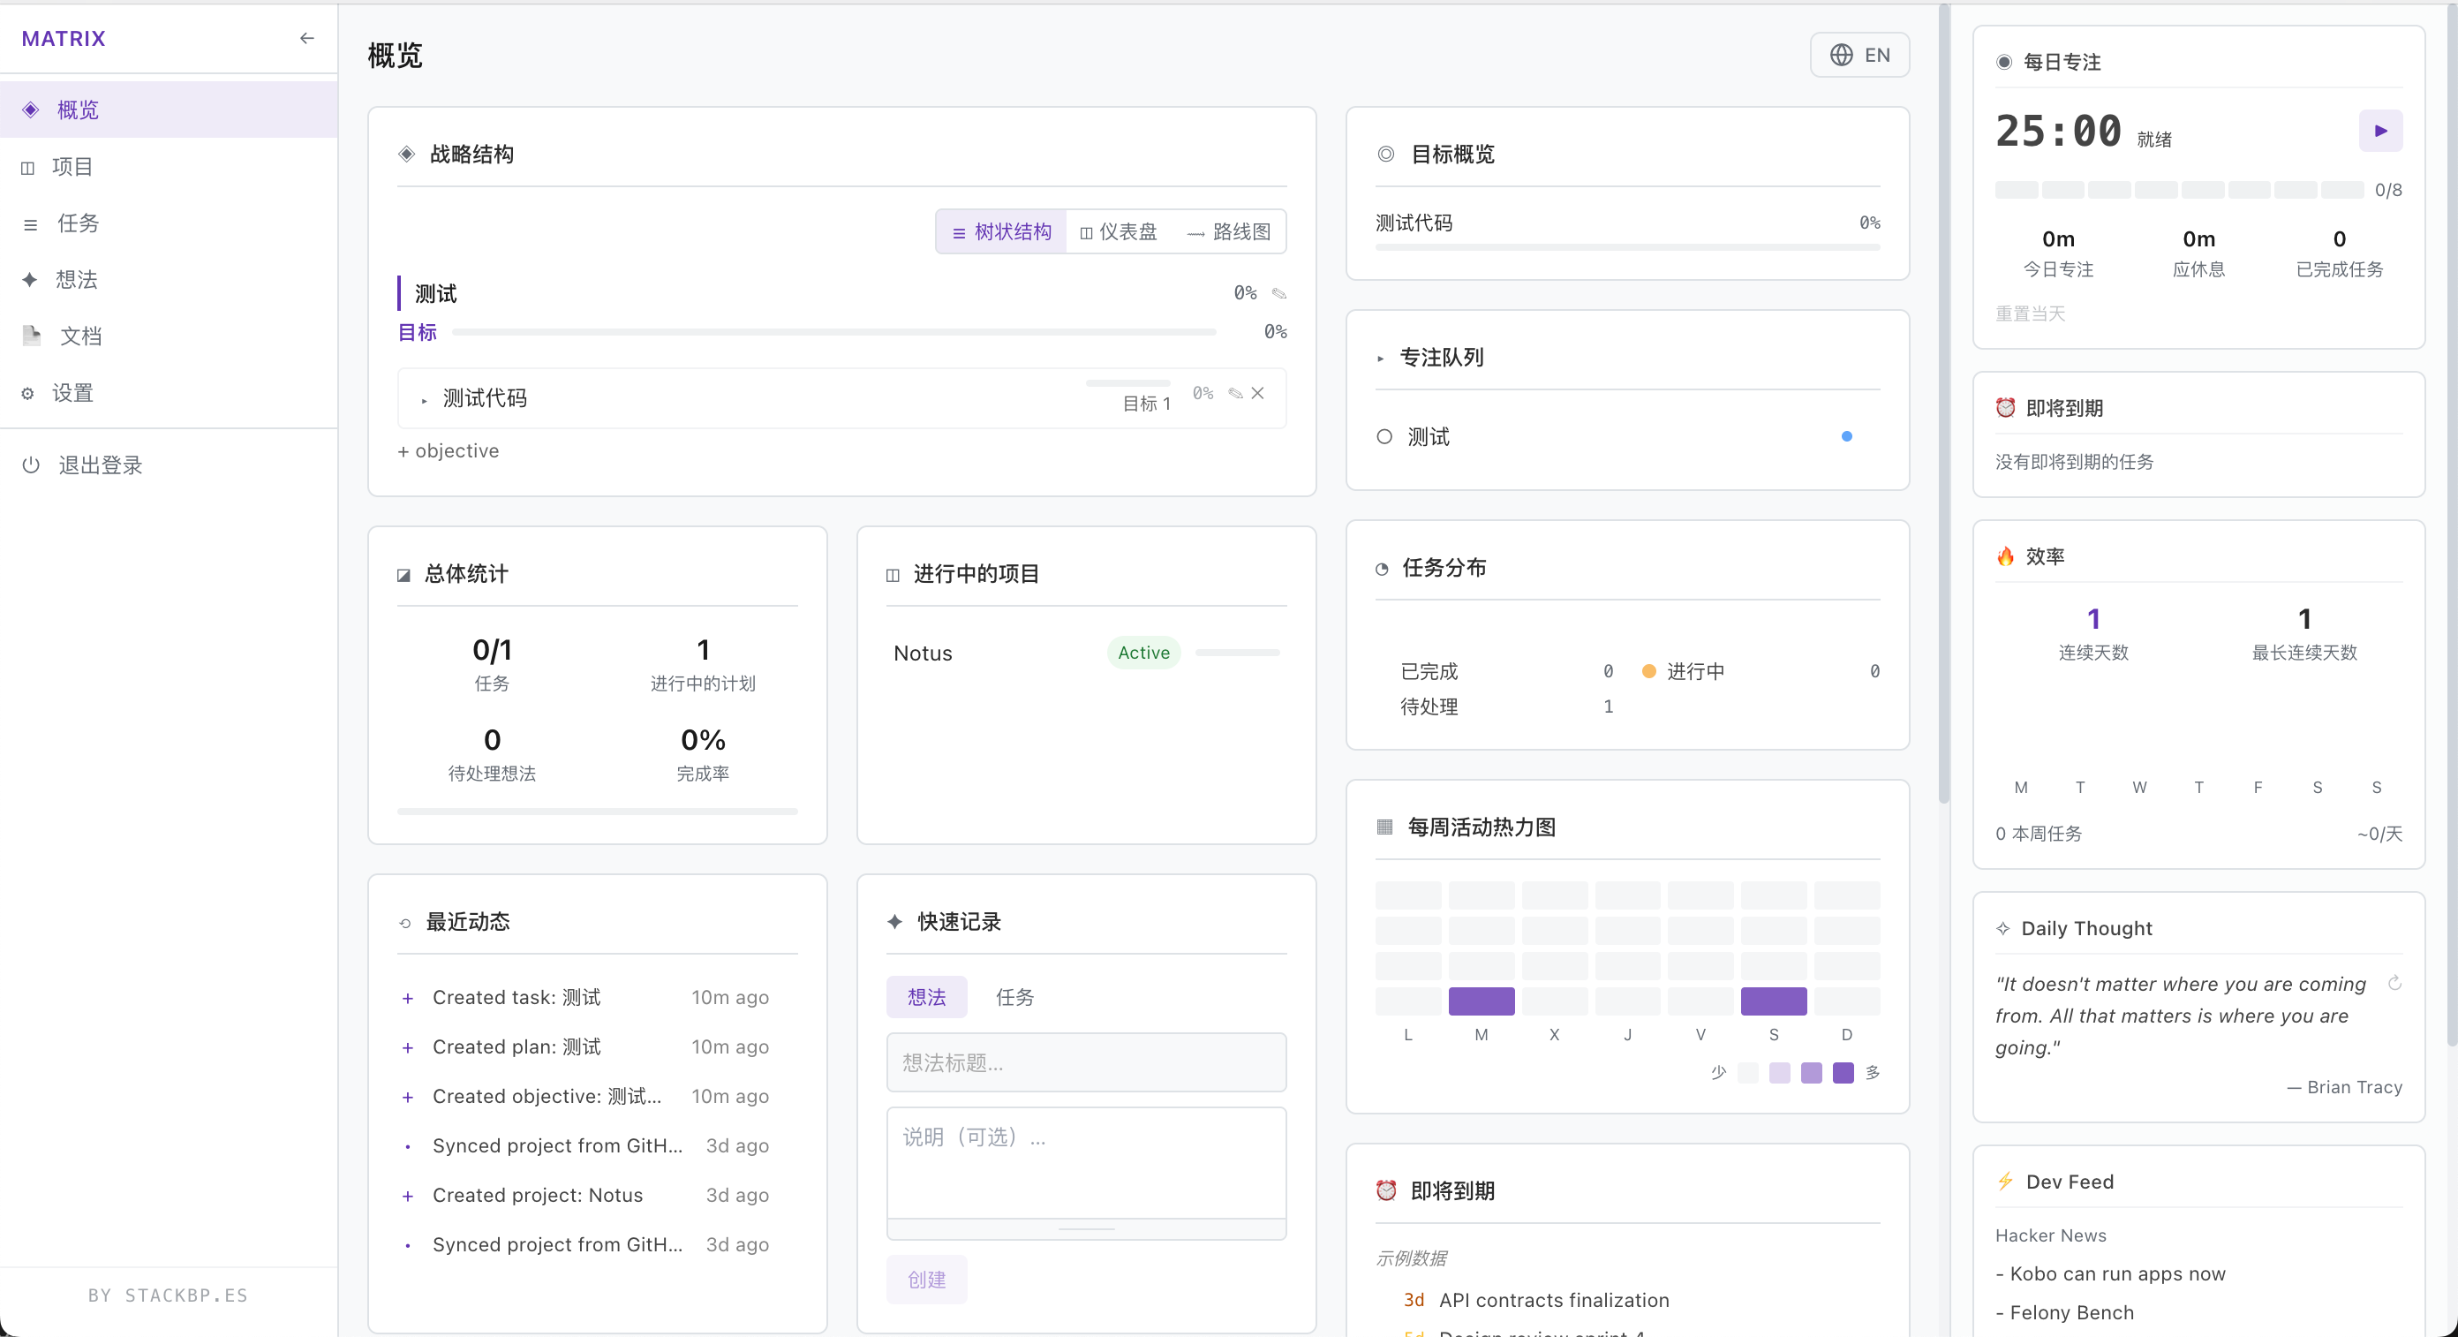Open the 任务 tasks page in sidebar
2458x1337 pixels.
169,223
